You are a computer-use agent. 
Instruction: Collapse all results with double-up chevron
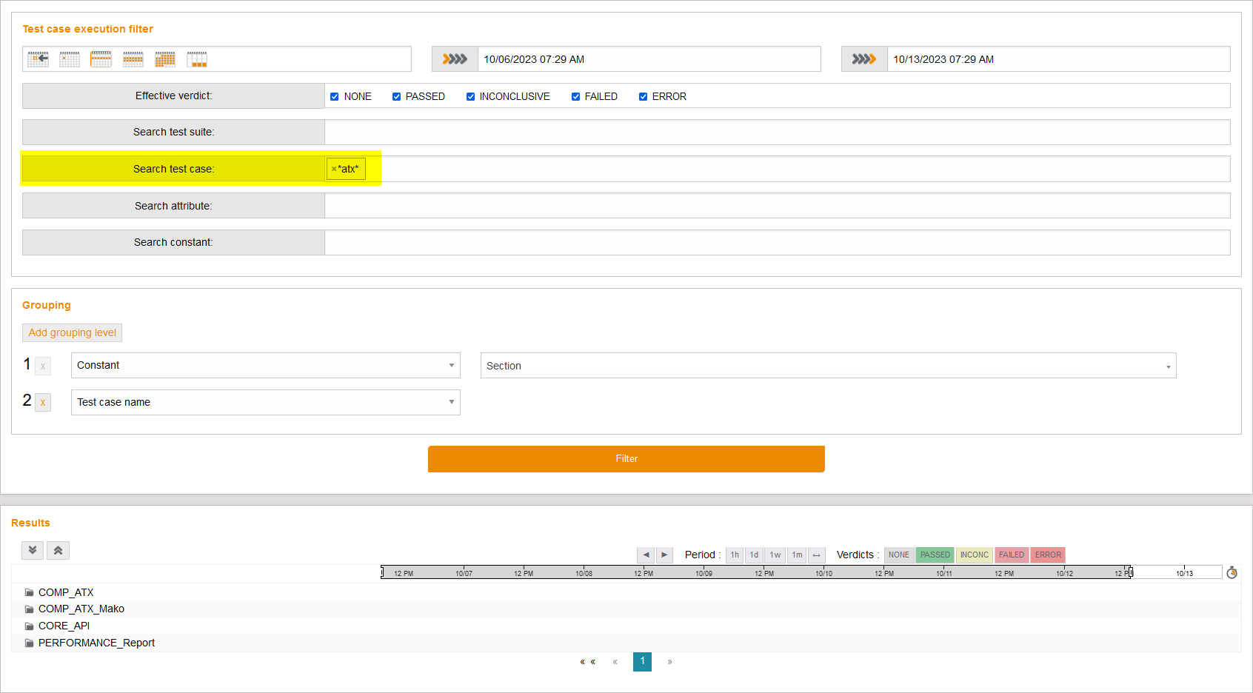coord(58,550)
